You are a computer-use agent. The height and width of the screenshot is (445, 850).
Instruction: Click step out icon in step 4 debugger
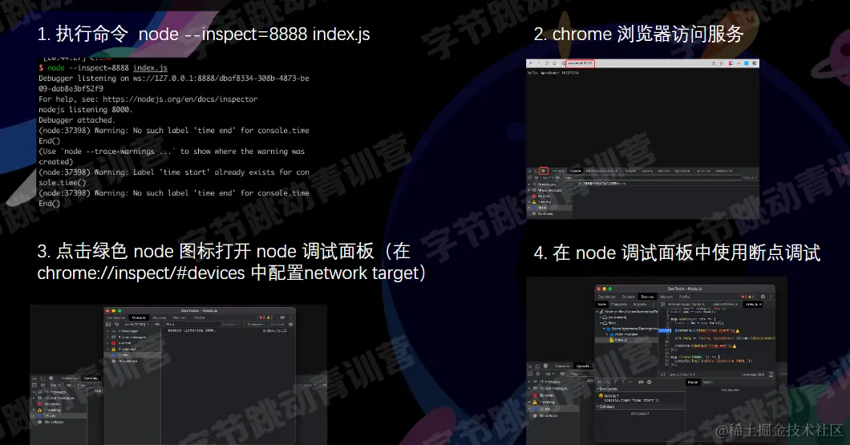click(x=623, y=382)
